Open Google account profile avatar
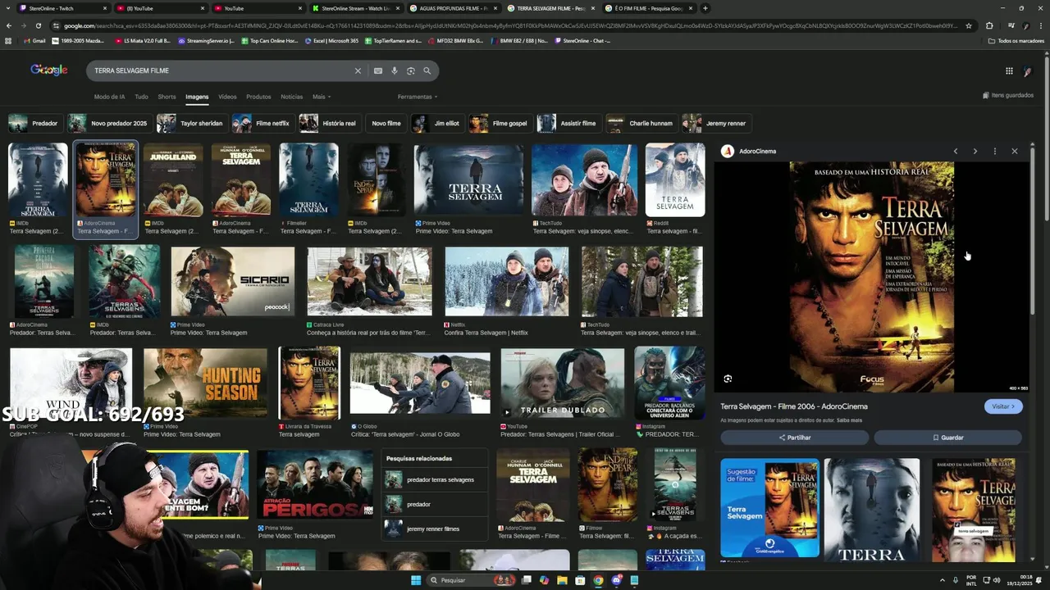The width and height of the screenshot is (1050, 590). tap(1028, 71)
